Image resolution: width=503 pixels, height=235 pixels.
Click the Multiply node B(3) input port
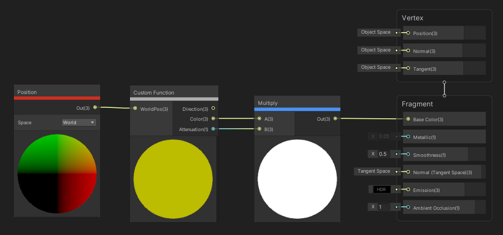coord(259,129)
